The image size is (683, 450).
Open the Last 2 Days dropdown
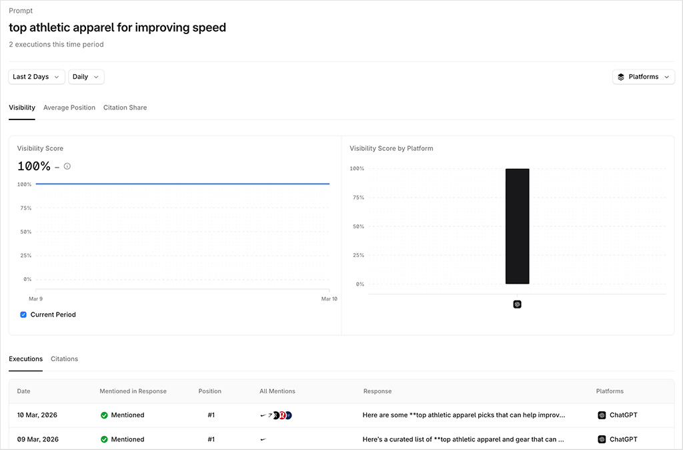tap(36, 76)
